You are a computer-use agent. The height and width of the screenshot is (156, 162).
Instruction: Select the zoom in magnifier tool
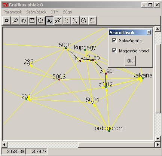click(7, 21)
